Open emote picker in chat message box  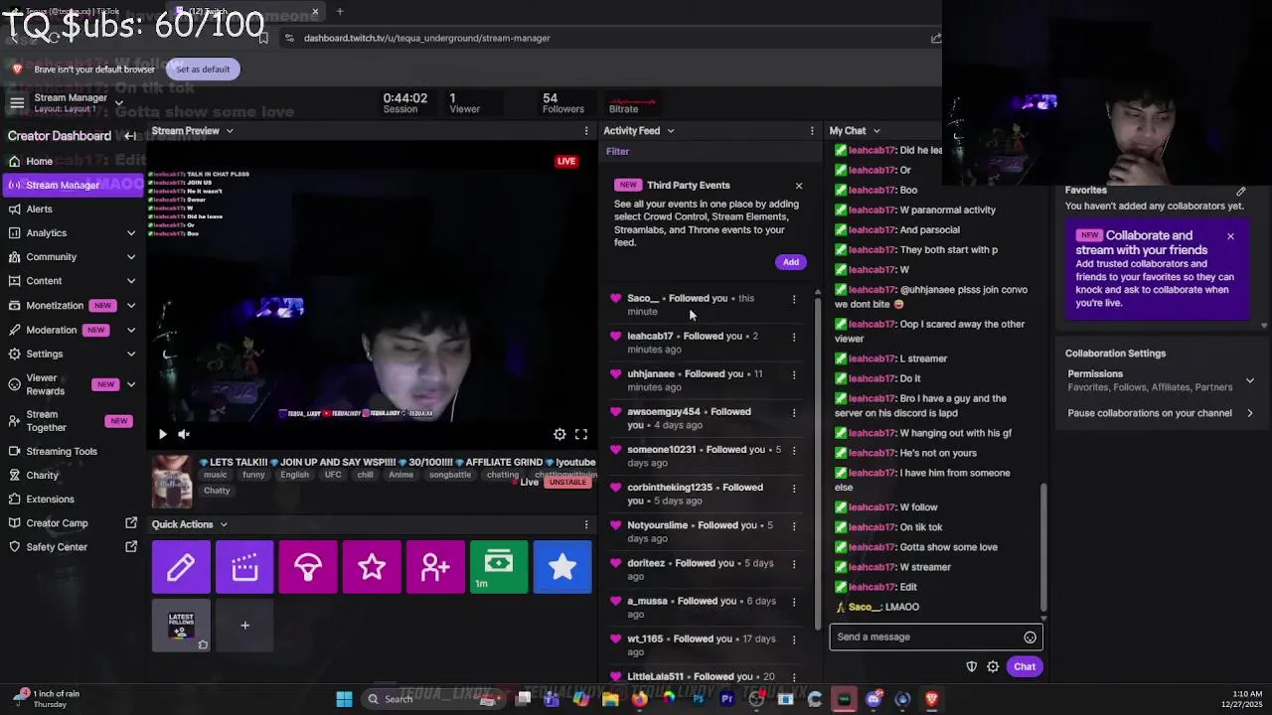pos(1030,638)
